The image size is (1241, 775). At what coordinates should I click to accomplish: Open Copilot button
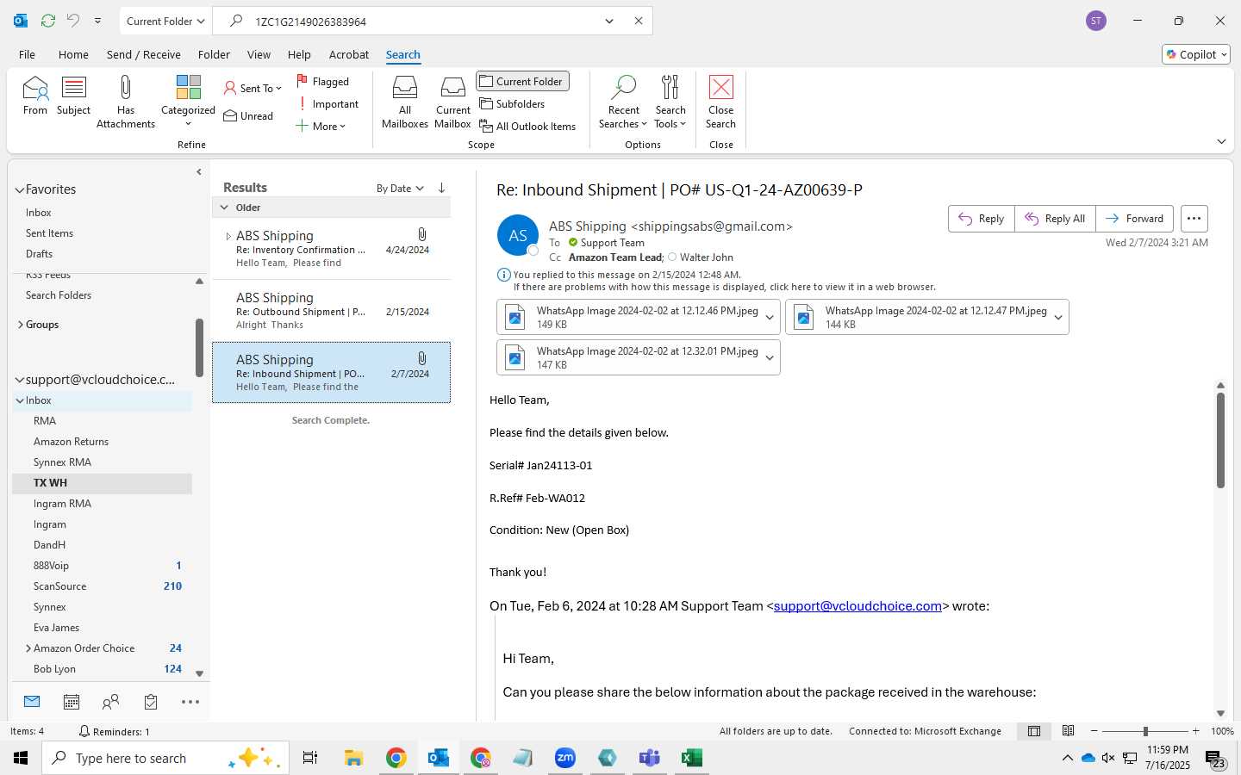coord(1196,54)
